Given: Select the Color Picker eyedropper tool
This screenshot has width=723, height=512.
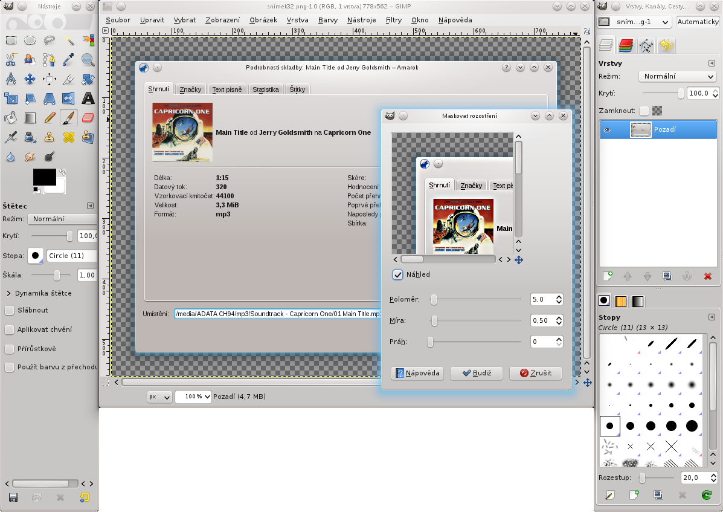Looking at the screenshot, I should pos(69,59).
